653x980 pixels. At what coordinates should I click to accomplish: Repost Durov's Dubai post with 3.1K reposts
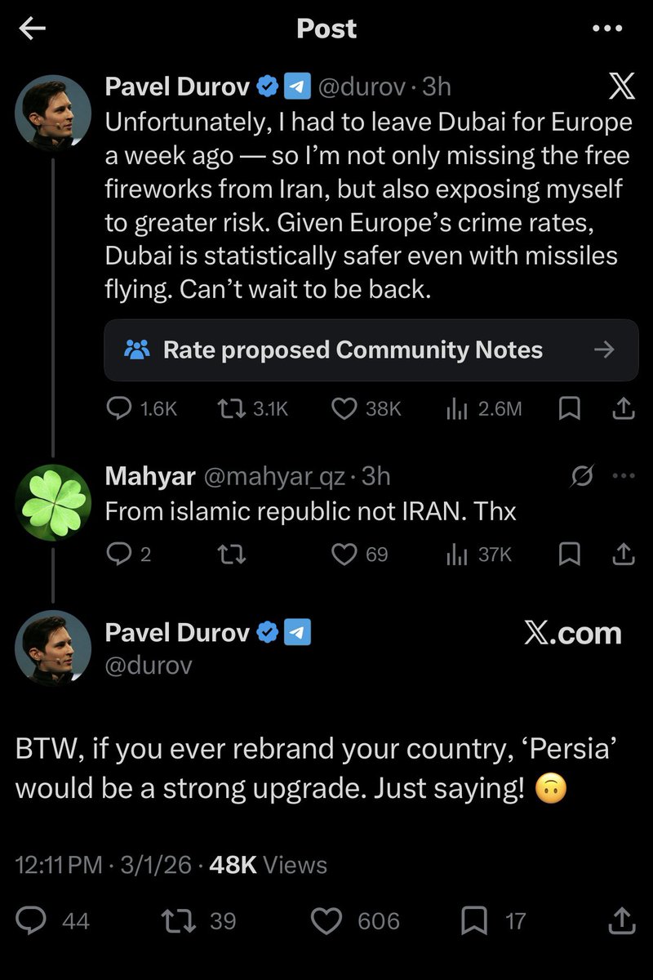pos(254,408)
